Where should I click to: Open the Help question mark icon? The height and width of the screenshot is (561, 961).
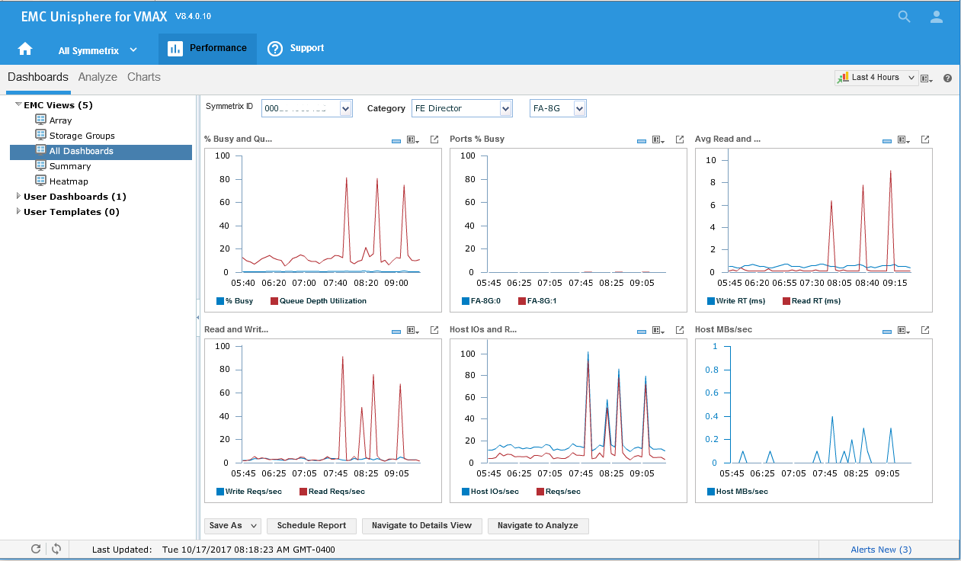[947, 77]
